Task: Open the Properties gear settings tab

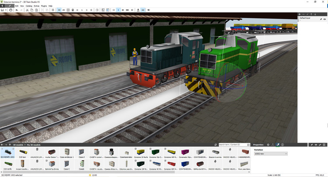Action: (268, 145)
